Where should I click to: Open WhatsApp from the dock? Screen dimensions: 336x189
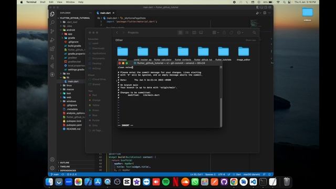coord(195,182)
